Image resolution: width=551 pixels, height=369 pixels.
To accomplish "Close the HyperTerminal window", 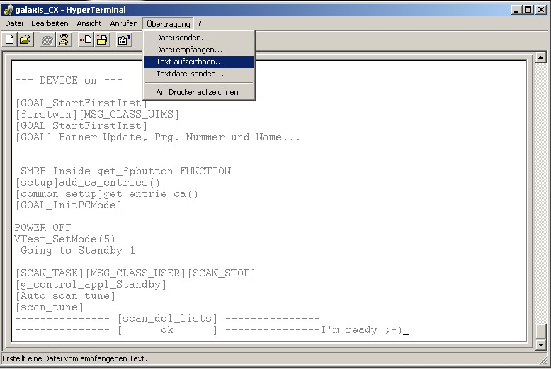I will (541, 10).
